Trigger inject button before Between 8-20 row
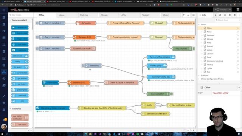 tap(37, 37)
